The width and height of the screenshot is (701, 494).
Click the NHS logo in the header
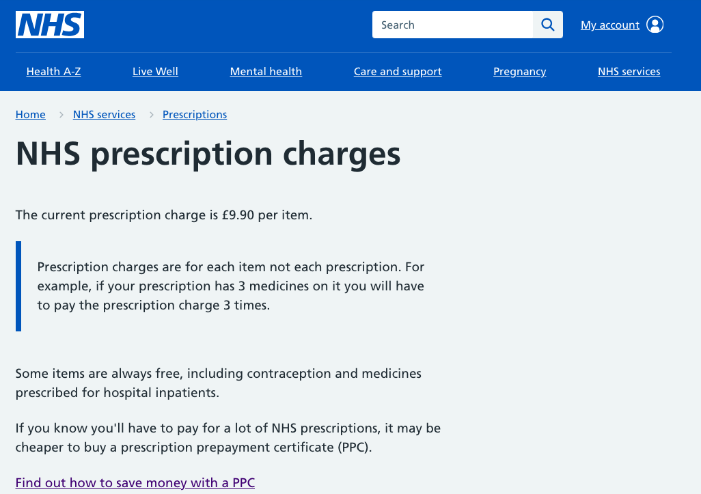pyautogui.click(x=50, y=25)
